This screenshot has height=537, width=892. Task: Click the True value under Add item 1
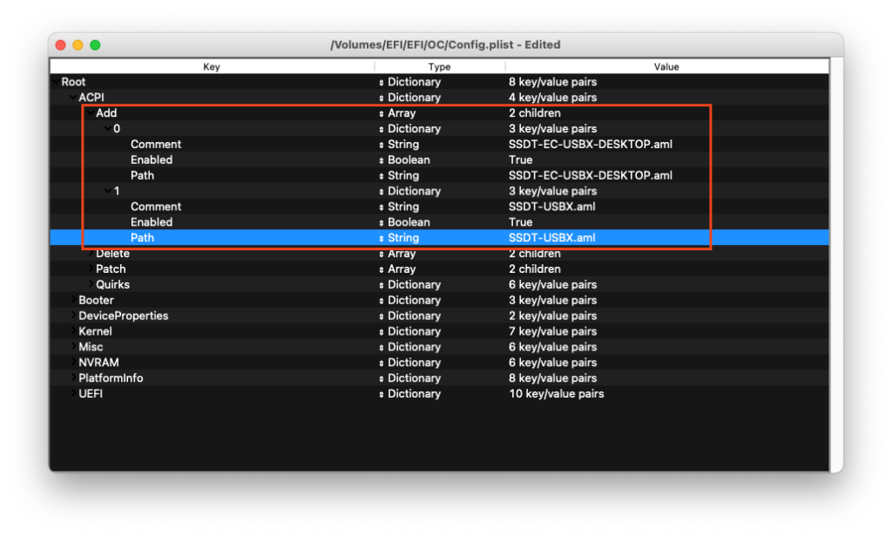521,222
